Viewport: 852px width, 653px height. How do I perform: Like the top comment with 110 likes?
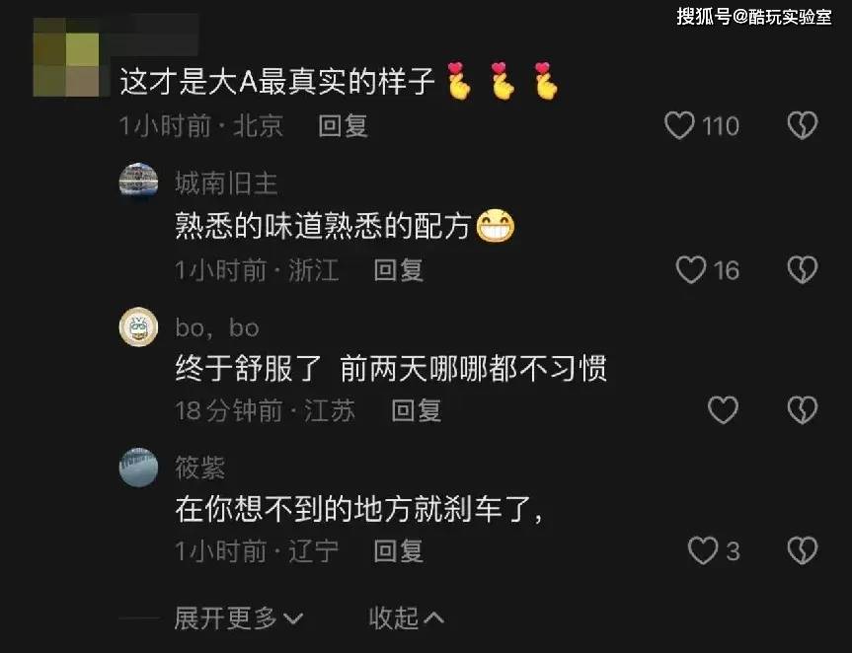[x=679, y=125]
